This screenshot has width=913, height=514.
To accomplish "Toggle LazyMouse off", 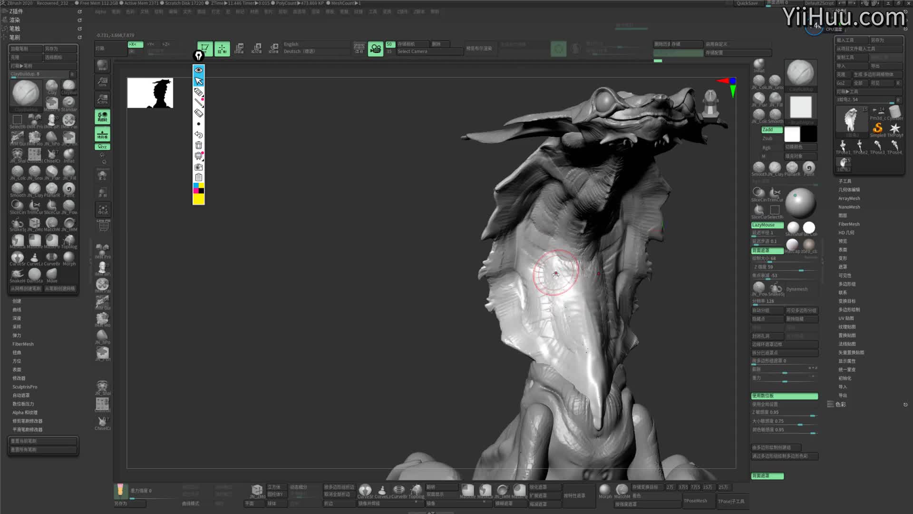I will click(x=767, y=225).
